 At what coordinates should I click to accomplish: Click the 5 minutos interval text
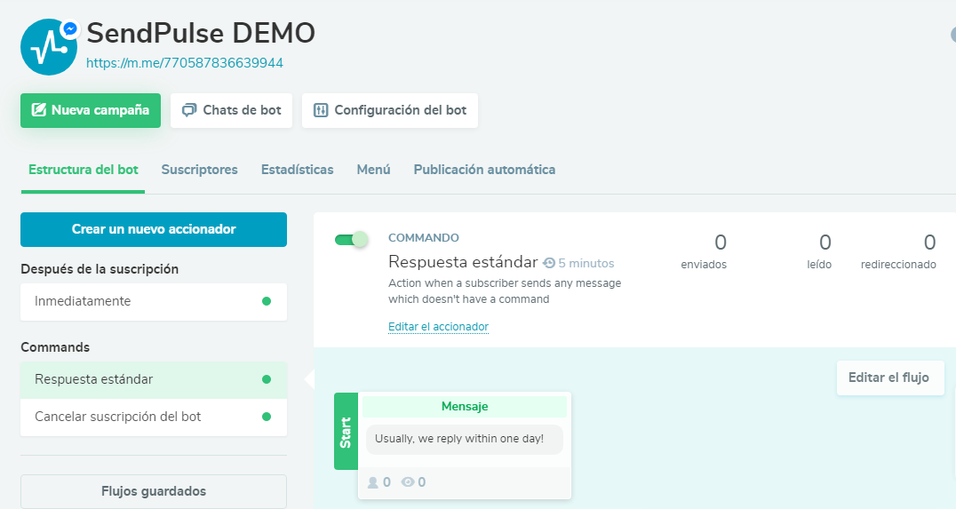[586, 263]
